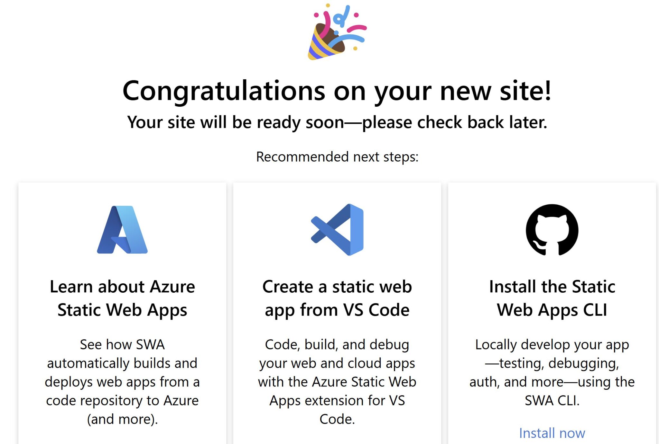This screenshot has width=659, height=444.
Task: Click the "Your site will be ready soon" subheading
Action: 337,122
